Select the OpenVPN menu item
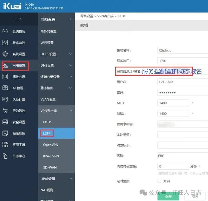The width and height of the screenshot is (208, 201). pos(51,145)
